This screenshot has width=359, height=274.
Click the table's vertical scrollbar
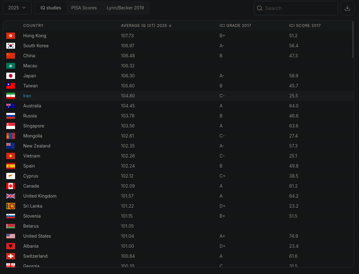click(x=353, y=40)
